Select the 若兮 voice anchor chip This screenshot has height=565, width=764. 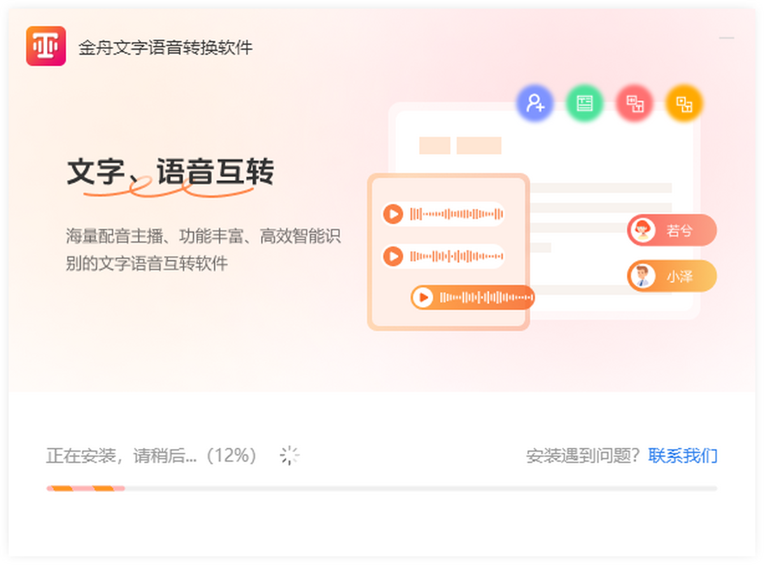tap(672, 230)
